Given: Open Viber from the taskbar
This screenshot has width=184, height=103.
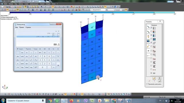Looking at the screenshot, I should click(86, 101).
